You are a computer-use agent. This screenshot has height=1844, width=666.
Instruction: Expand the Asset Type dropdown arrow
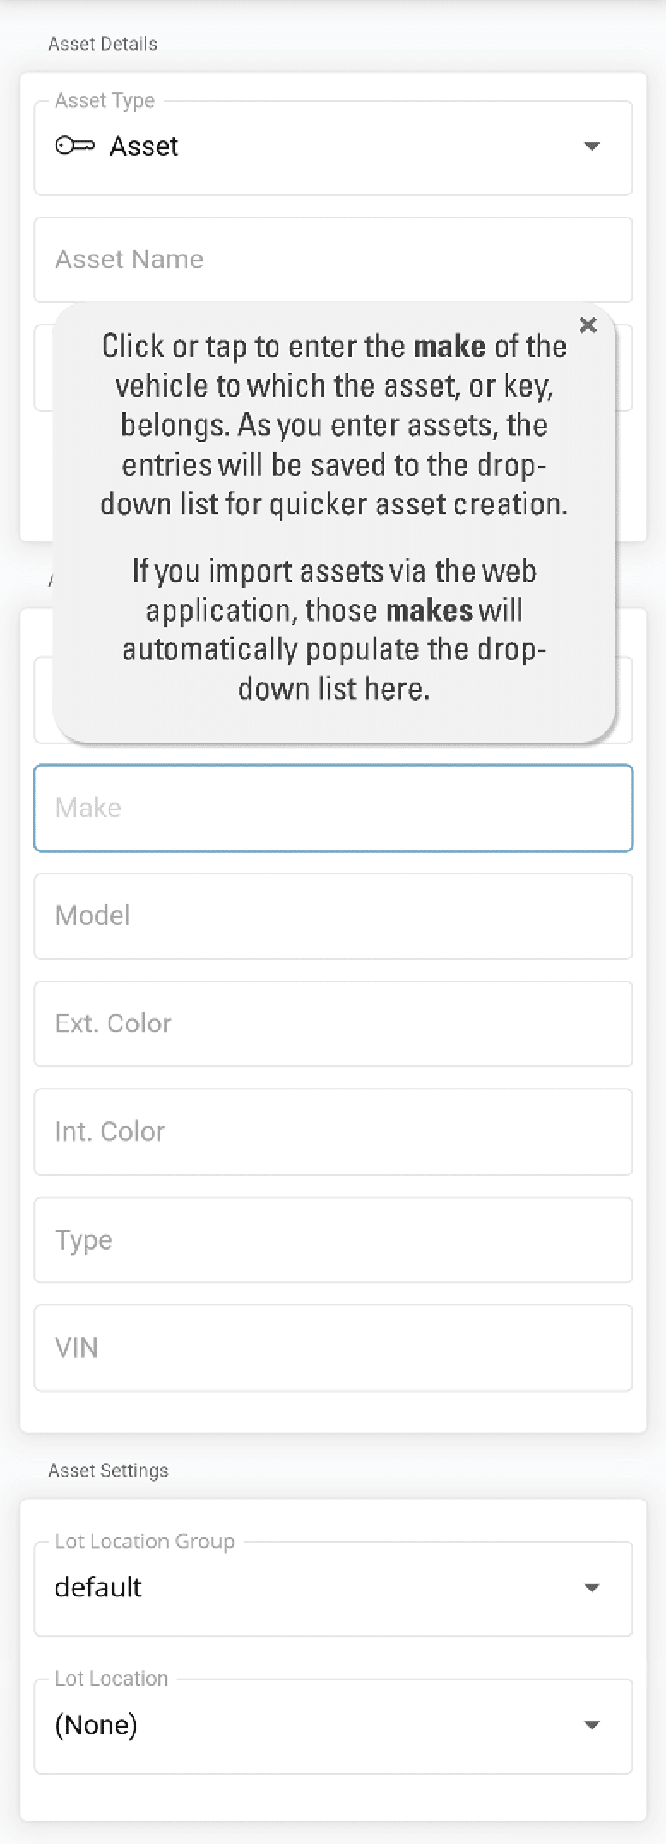[592, 146]
